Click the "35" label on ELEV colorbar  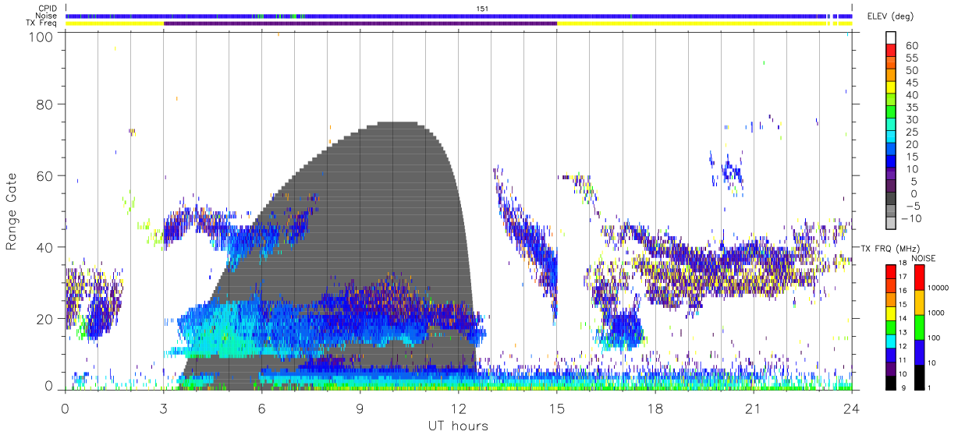click(911, 108)
